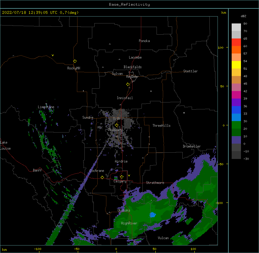Click the km label at the bottom left
The height and width of the screenshot is (253, 259).
pos(5,249)
